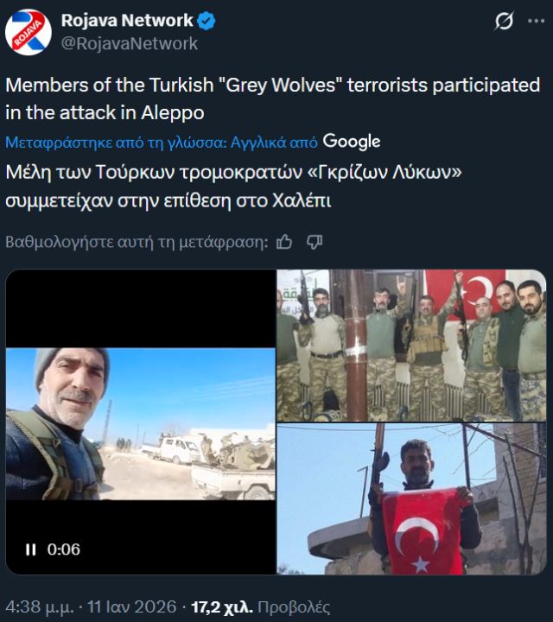Open photo of man holding Turkish flag
The height and width of the screenshot is (622, 553).
(411, 499)
